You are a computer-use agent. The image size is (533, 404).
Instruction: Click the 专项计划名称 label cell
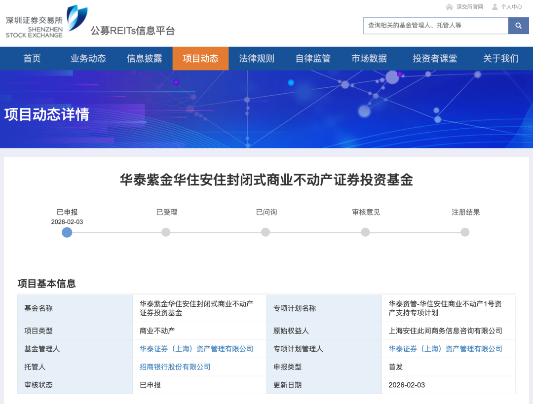[x=324, y=308]
